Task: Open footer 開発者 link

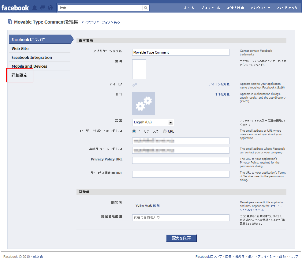Action: point(240,257)
